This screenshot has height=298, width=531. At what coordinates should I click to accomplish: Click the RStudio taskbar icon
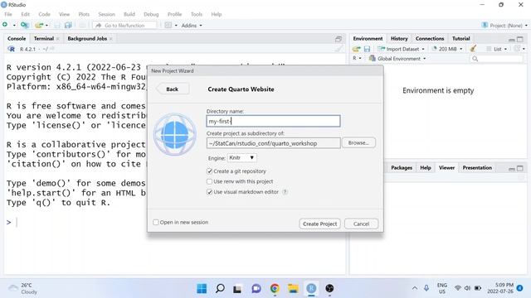[311, 289]
